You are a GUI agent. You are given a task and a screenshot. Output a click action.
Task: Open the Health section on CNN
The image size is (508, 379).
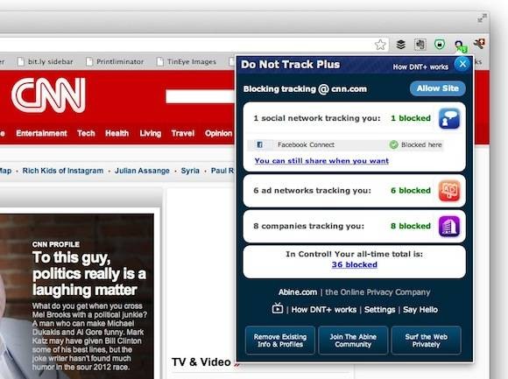pyautogui.click(x=117, y=133)
